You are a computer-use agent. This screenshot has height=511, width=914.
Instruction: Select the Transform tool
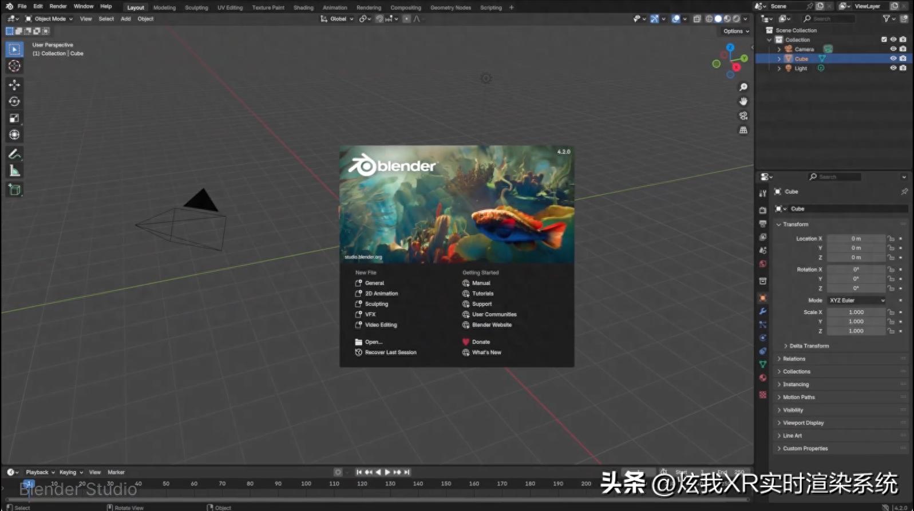(14, 134)
